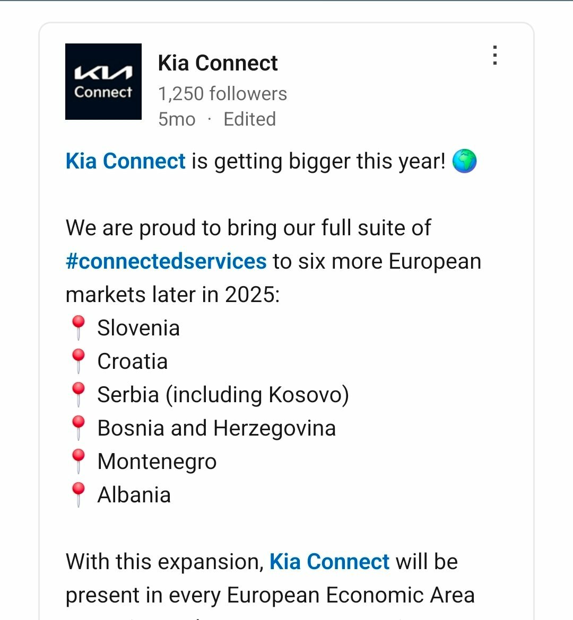The width and height of the screenshot is (573, 620).
Task: Click the 'Serbia (including Kosovo)' list text
Action: click(x=223, y=395)
